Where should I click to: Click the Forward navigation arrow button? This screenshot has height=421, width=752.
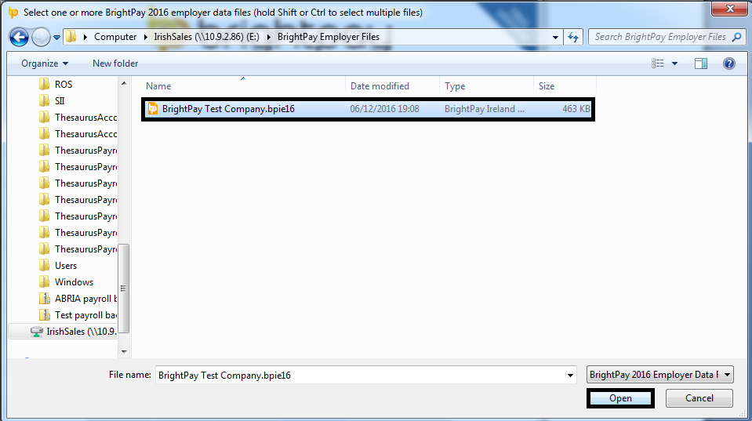tap(41, 37)
